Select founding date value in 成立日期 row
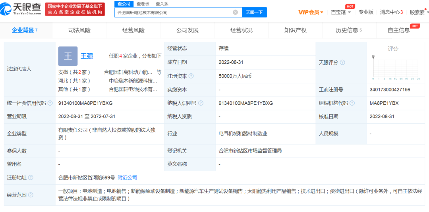 coord(231,62)
